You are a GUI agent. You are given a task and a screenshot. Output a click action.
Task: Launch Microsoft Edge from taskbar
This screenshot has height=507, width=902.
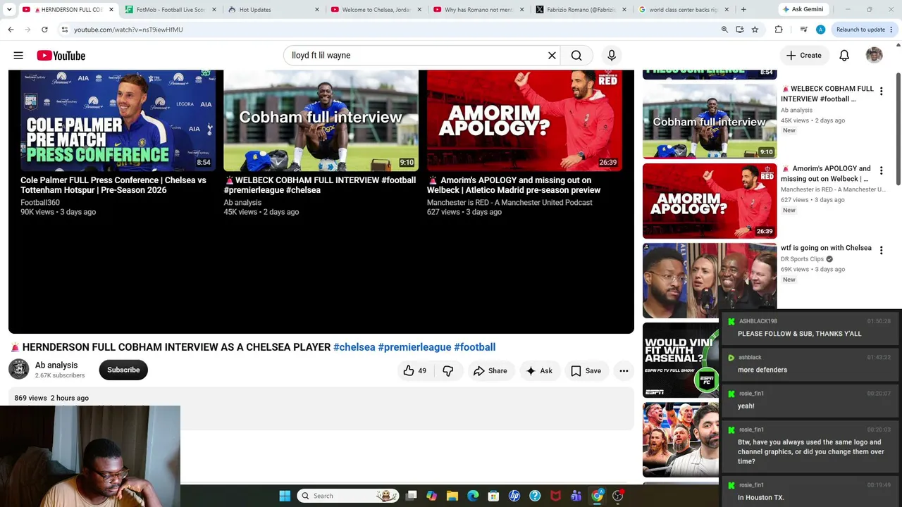[473, 496]
